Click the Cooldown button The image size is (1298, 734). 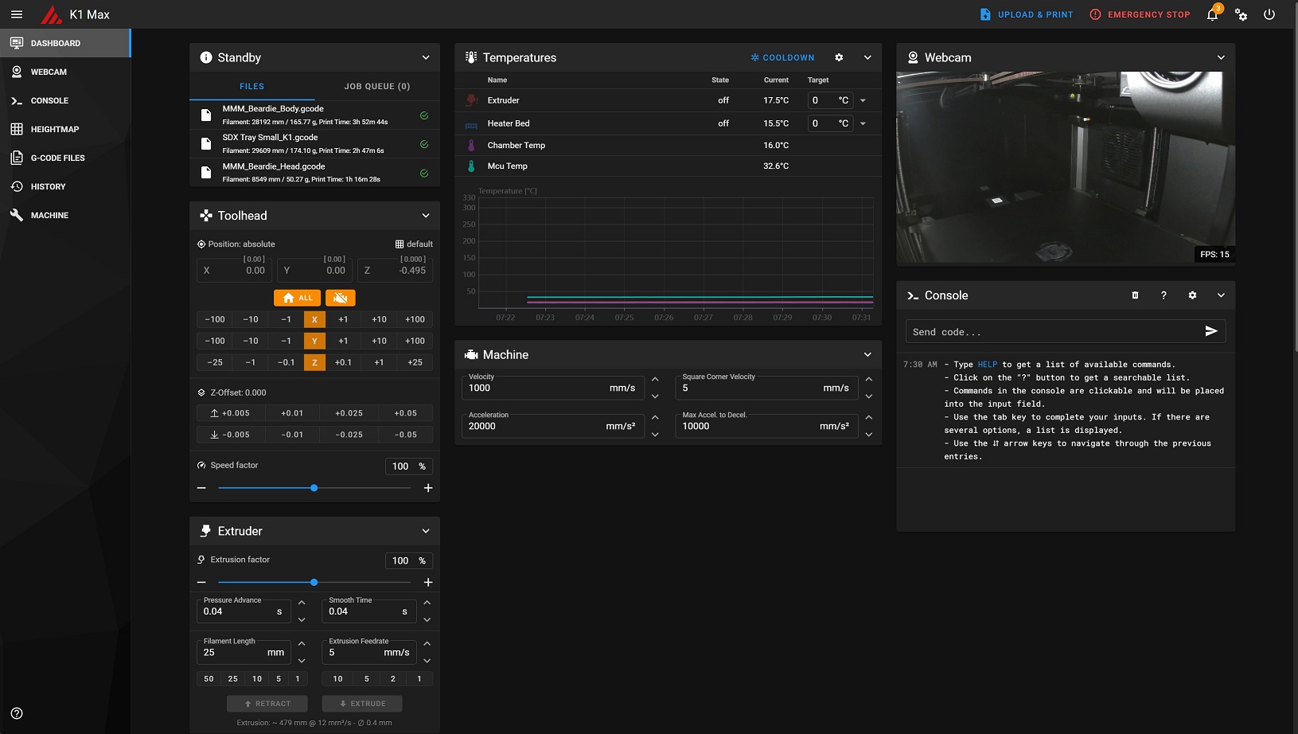[x=782, y=57]
